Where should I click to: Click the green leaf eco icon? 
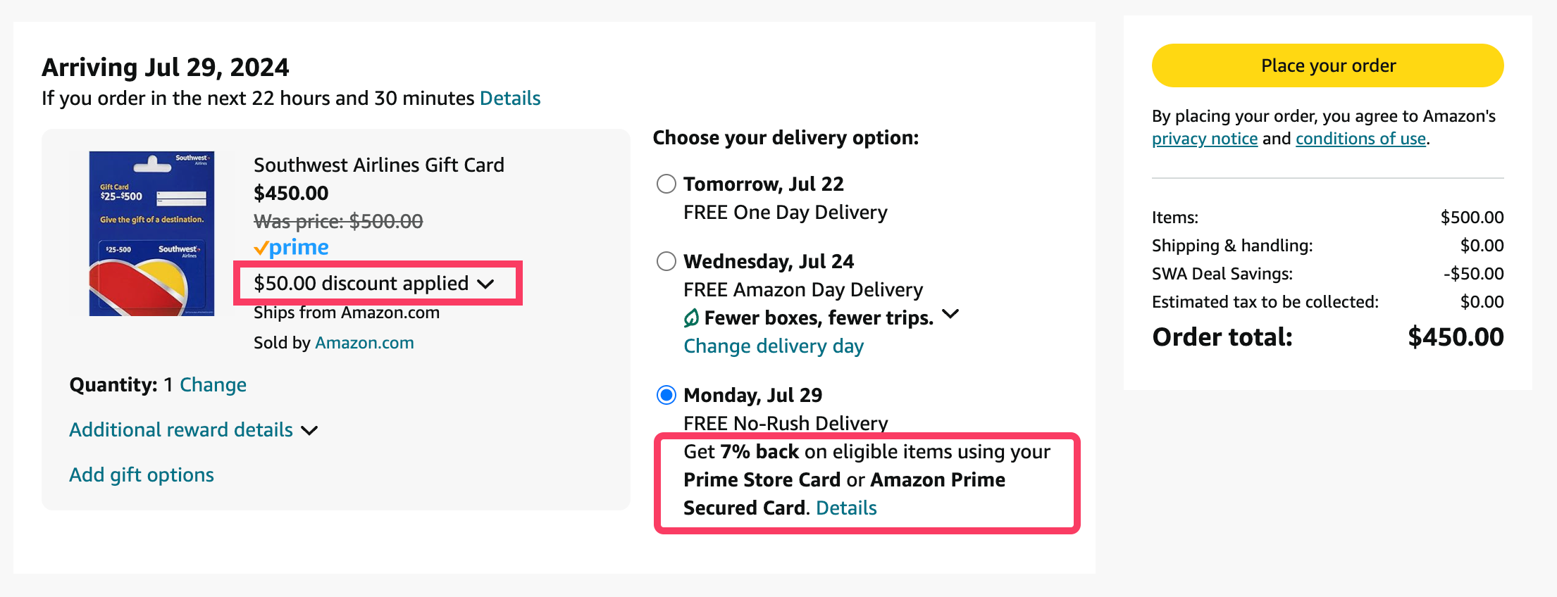[x=691, y=318]
